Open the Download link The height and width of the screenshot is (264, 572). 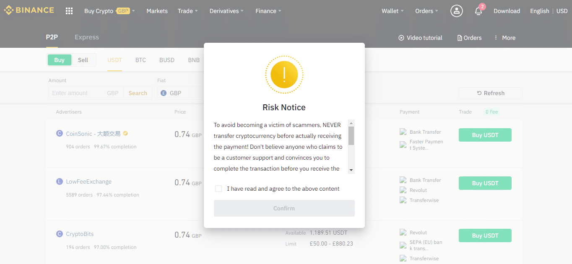507,11
